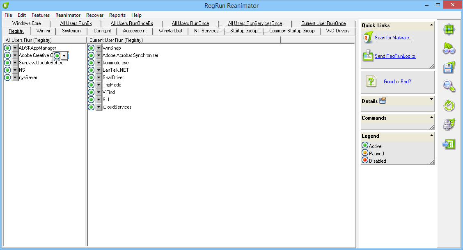Screen dimensions: 463x250
Task: Open dropdown arrow for ViFind
Action: pos(99,92)
